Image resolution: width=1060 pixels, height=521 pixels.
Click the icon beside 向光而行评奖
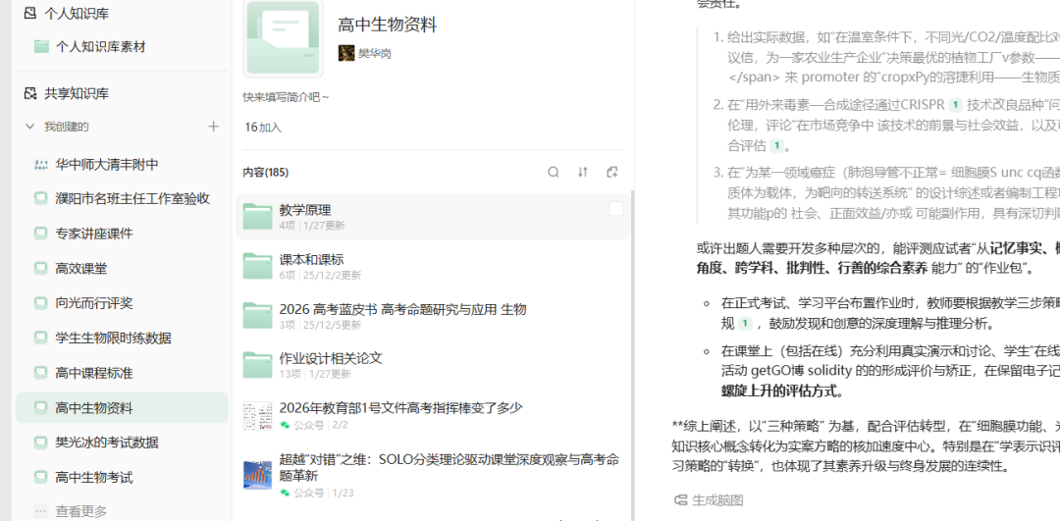pos(40,303)
